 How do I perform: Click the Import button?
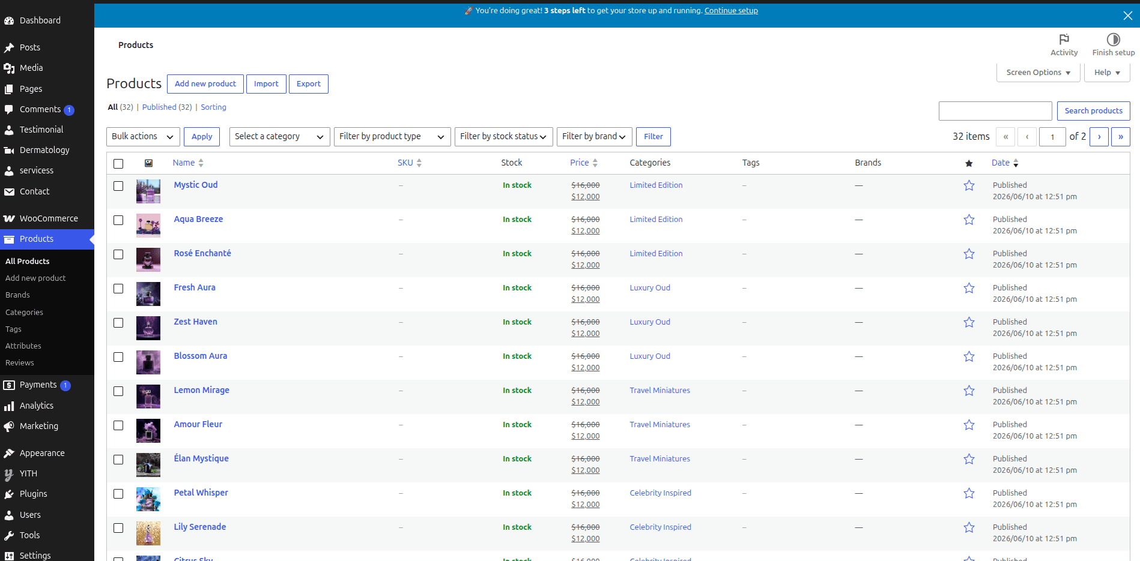266,84
